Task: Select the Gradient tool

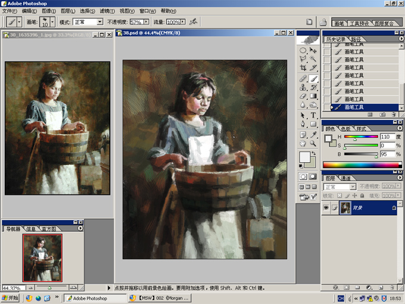Action: coord(313,96)
